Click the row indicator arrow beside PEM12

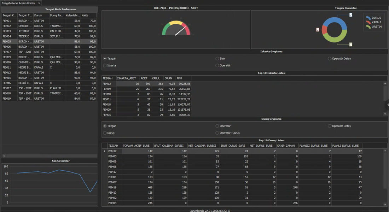click(104, 151)
